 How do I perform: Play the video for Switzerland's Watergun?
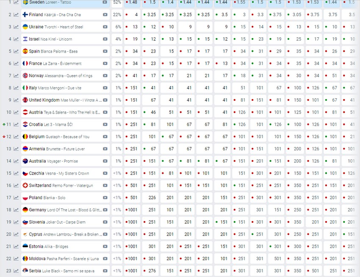[x=105, y=186]
